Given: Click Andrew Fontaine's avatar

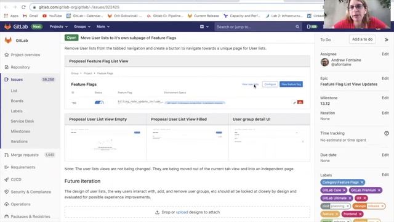Looking at the screenshot, I should click(324, 62).
